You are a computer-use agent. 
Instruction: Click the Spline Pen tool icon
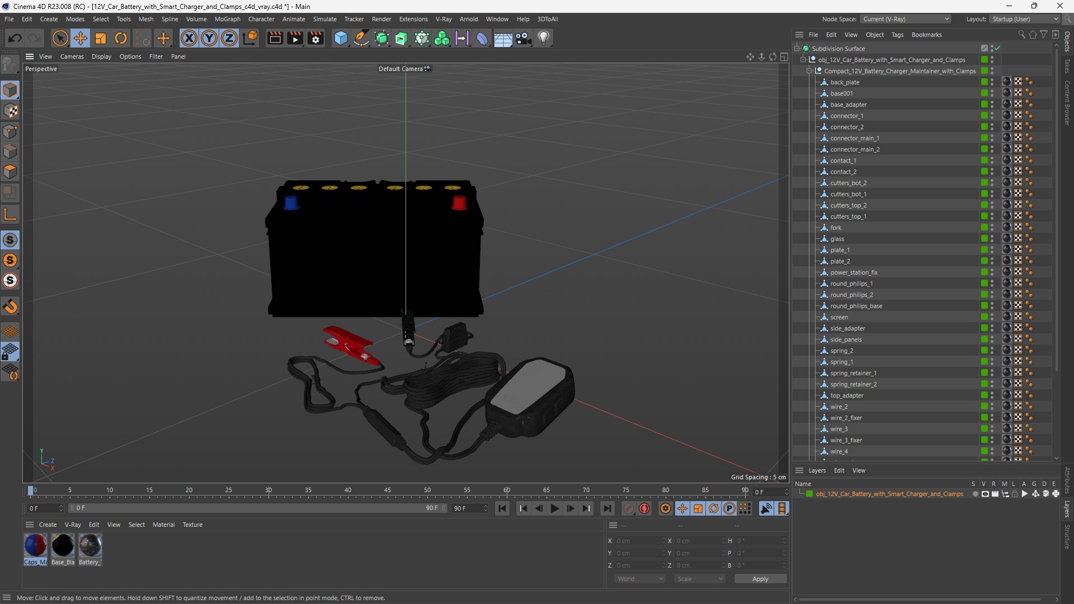tap(361, 38)
